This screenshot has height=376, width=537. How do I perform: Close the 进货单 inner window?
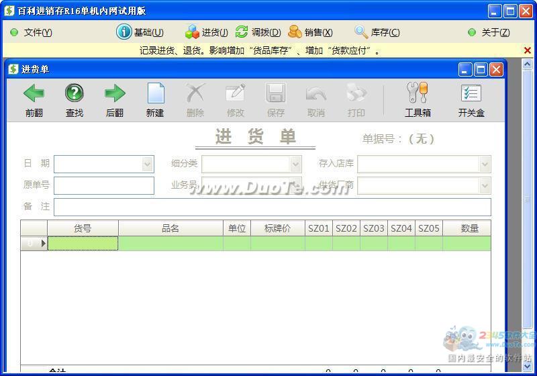coord(496,70)
